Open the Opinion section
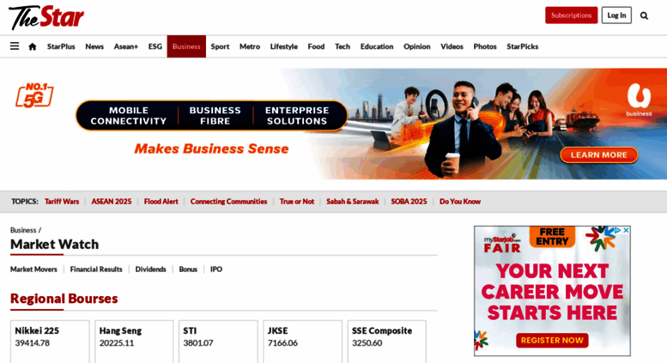 click(x=417, y=46)
